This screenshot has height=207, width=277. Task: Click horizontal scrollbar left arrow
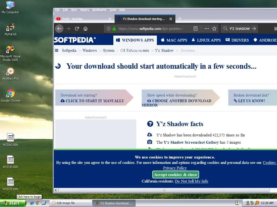click(56, 190)
